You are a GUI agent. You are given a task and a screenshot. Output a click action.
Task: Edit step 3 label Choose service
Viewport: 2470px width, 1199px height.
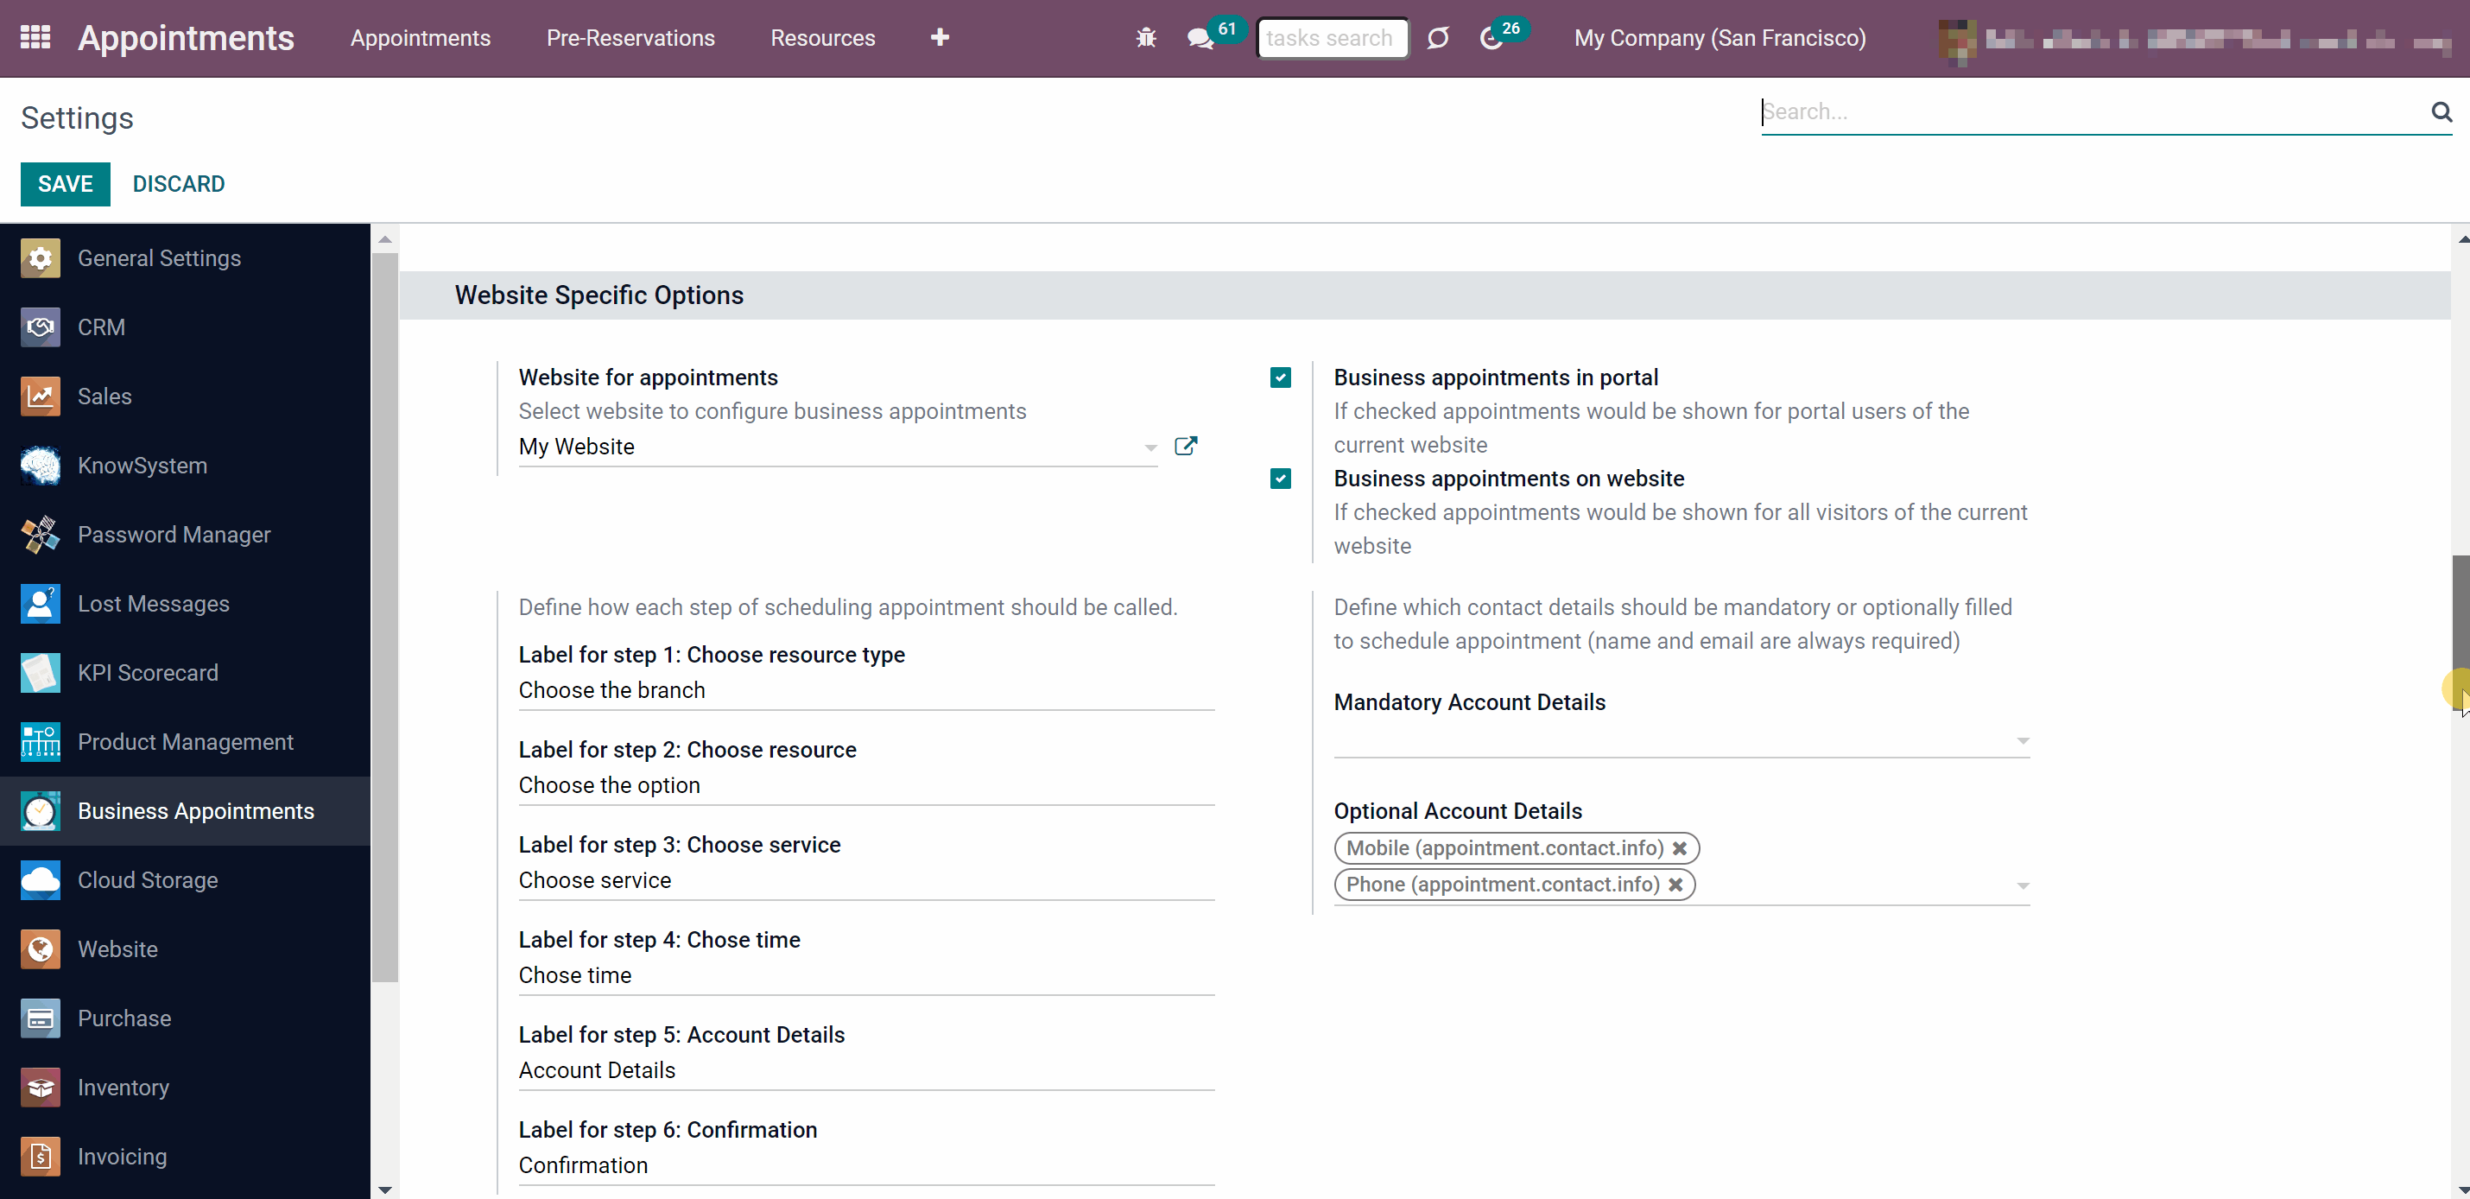coord(866,880)
